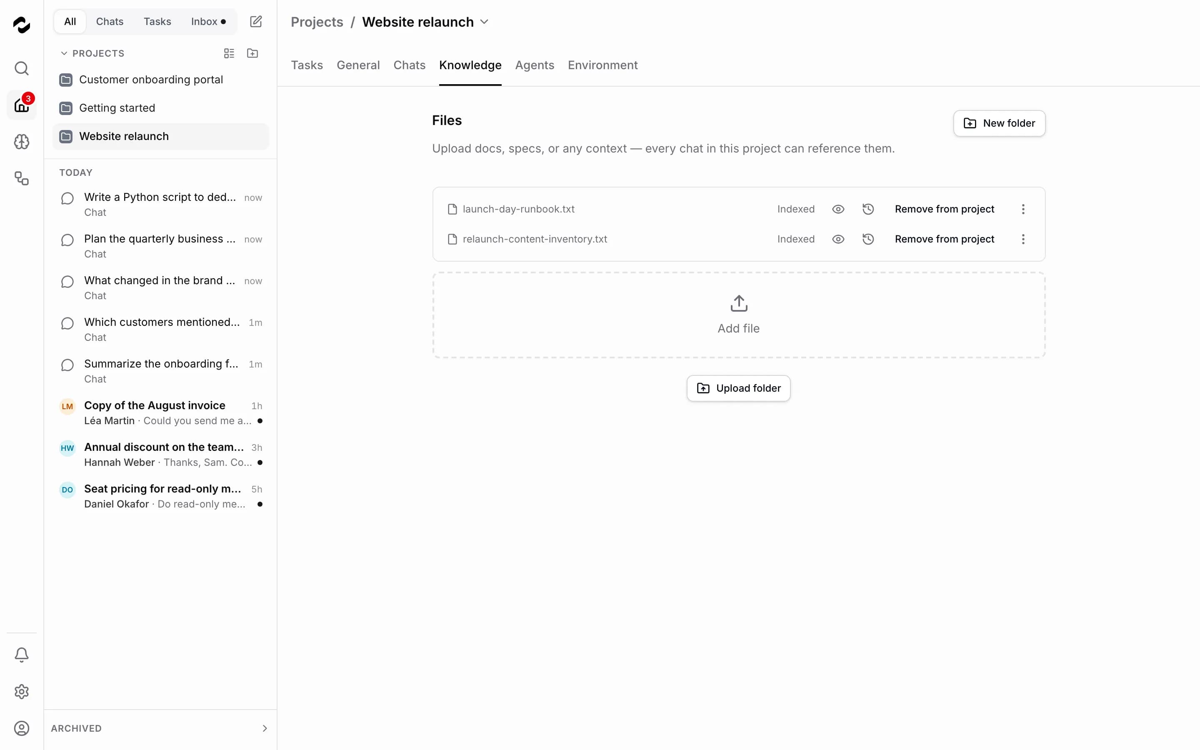Open the brain knowledge icon in left rail
This screenshot has height=750, width=1200.
[x=21, y=142]
